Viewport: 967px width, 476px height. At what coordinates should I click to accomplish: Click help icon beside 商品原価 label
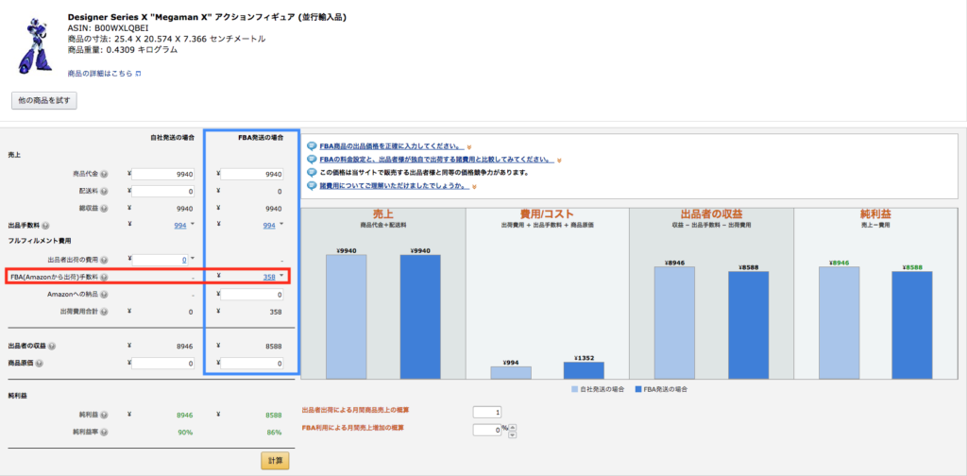click(40, 364)
